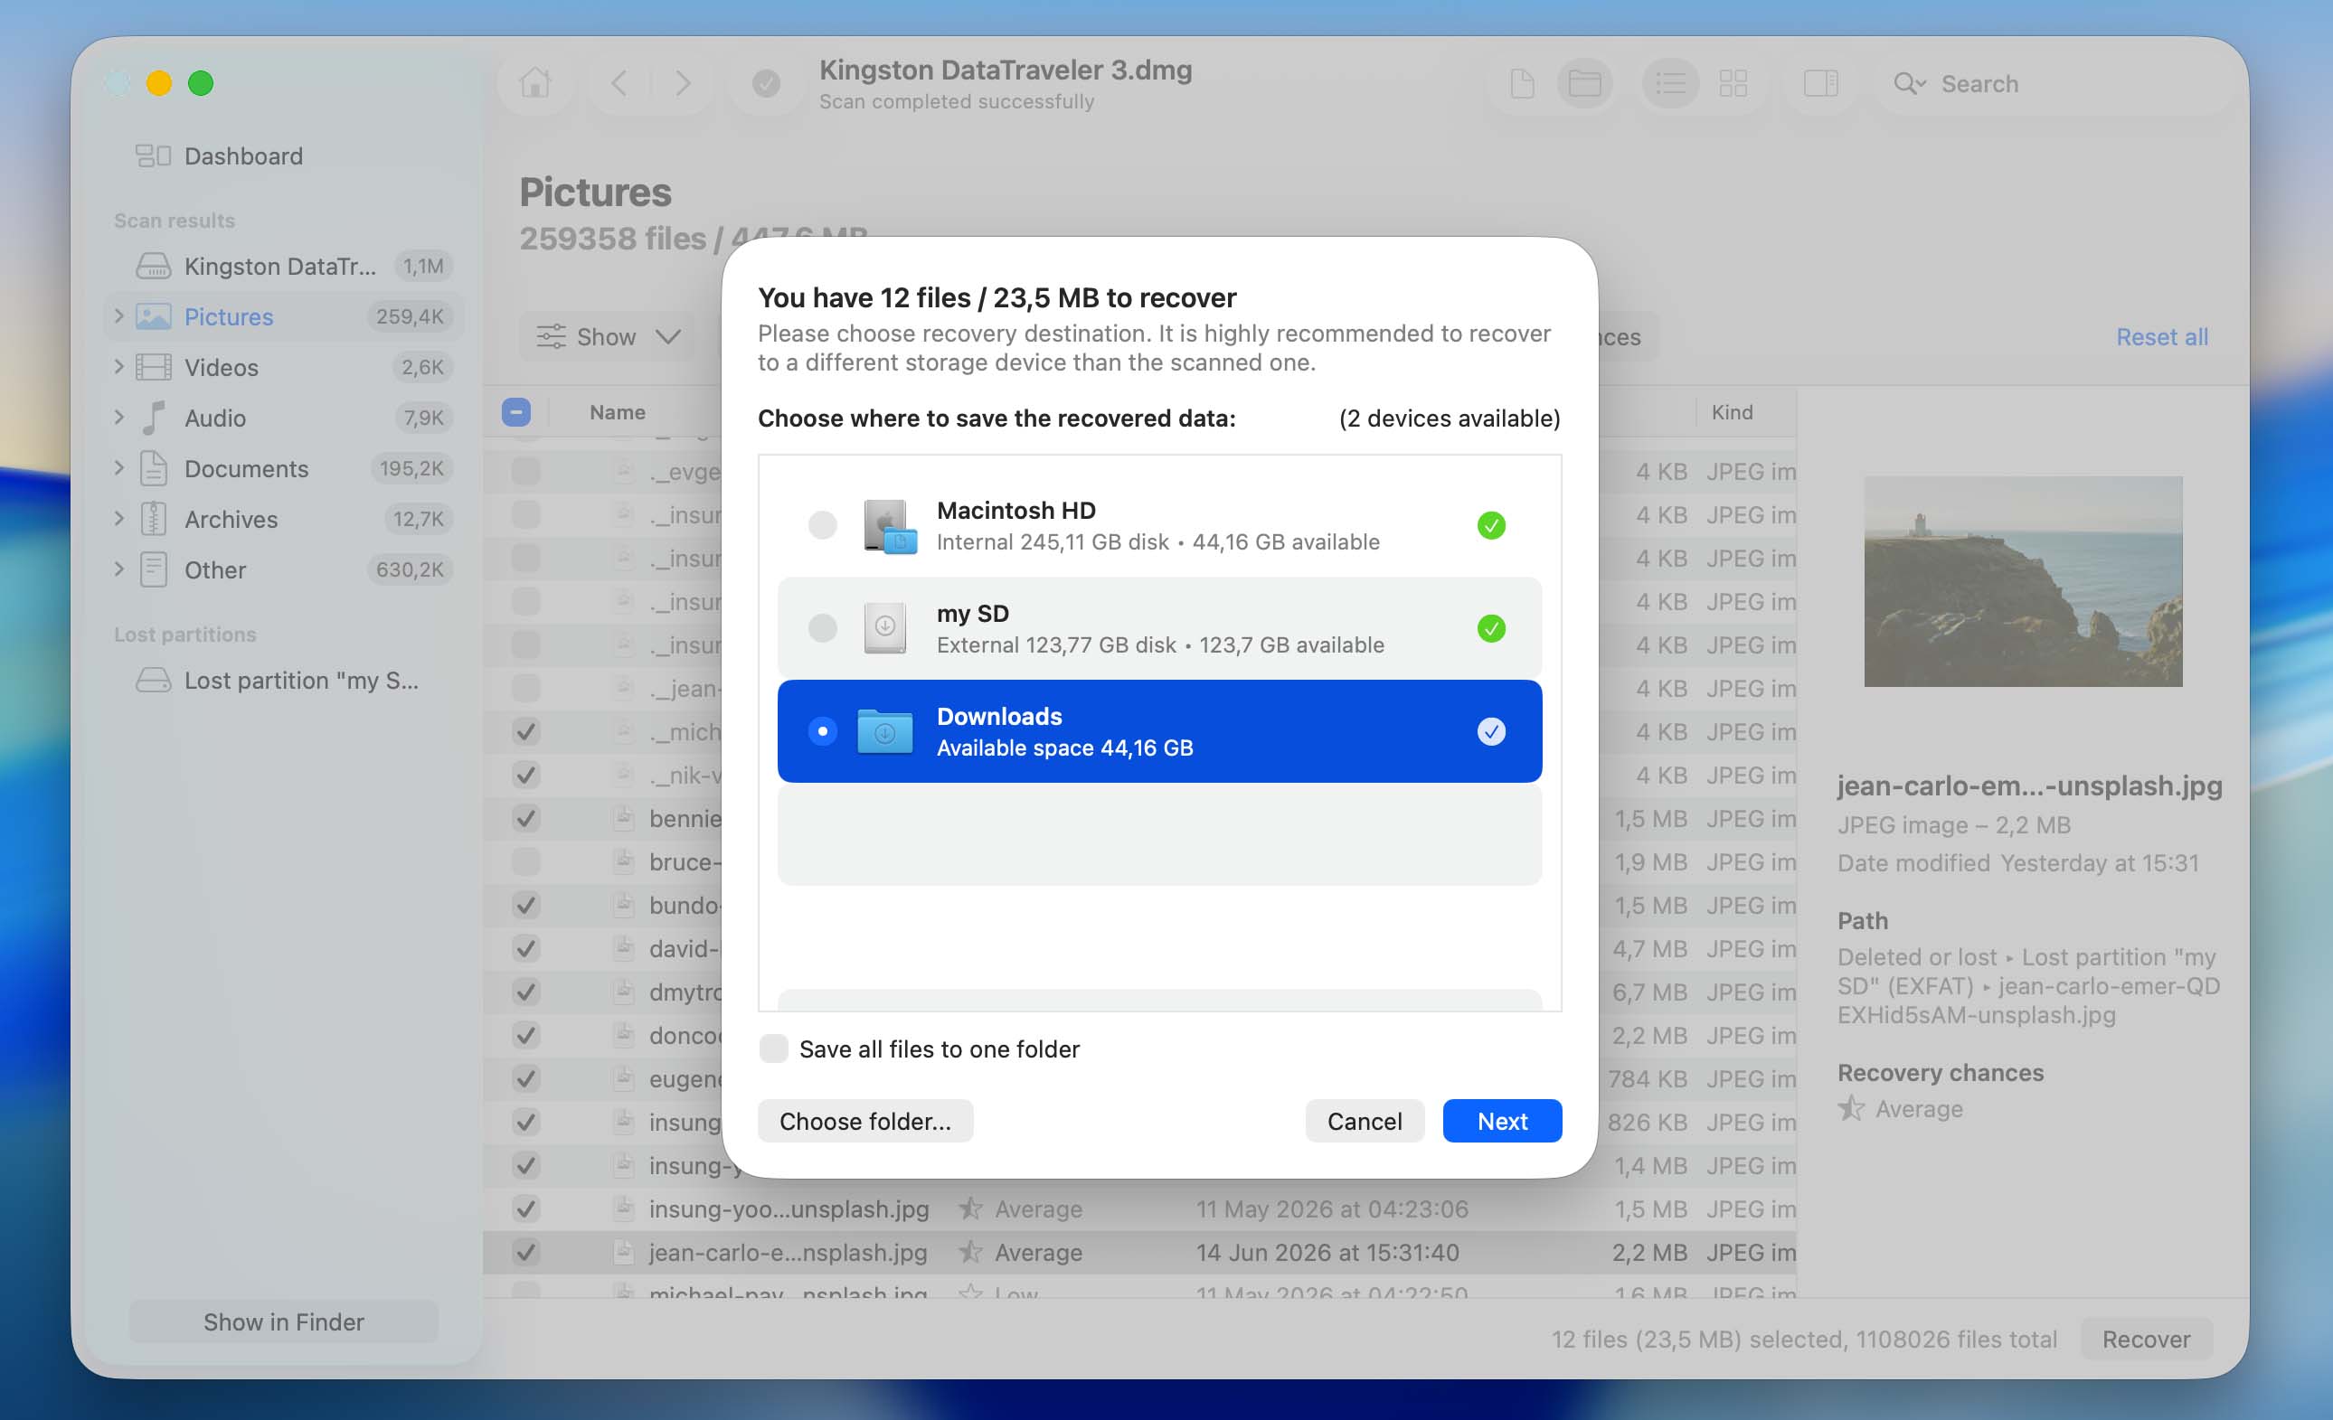2333x1420 pixels.
Task: Click the scan status checkmark icon
Action: pos(766,84)
